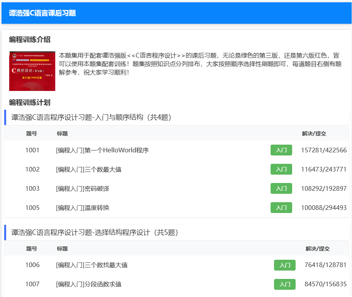Viewport: 352px width, 297px height.
Task: Click 标题 column header in first table
Action: (x=62, y=134)
